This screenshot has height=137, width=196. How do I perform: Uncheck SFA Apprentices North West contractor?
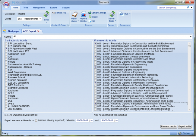[6, 48]
